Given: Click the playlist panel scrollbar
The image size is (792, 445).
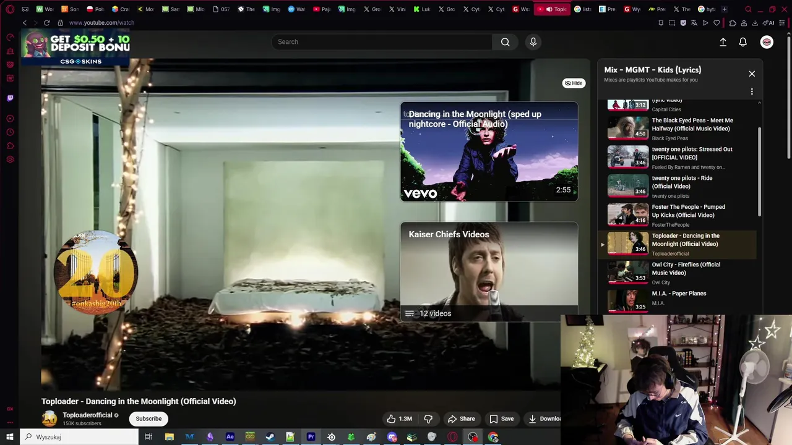Looking at the screenshot, I should click(759, 172).
